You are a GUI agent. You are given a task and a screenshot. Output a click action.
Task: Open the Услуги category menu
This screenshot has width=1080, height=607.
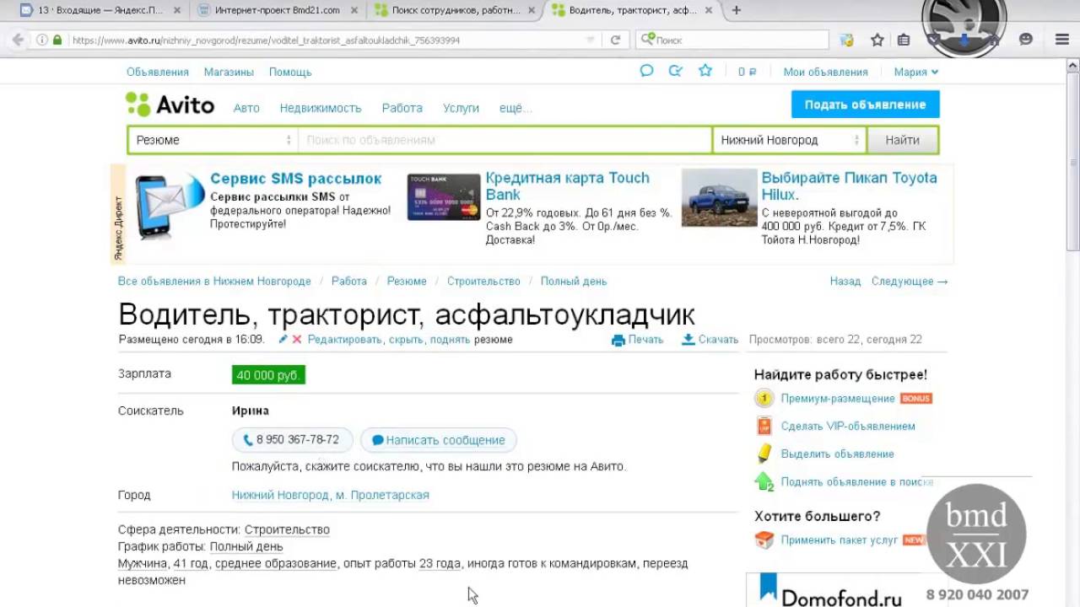[x=461, y=108]
